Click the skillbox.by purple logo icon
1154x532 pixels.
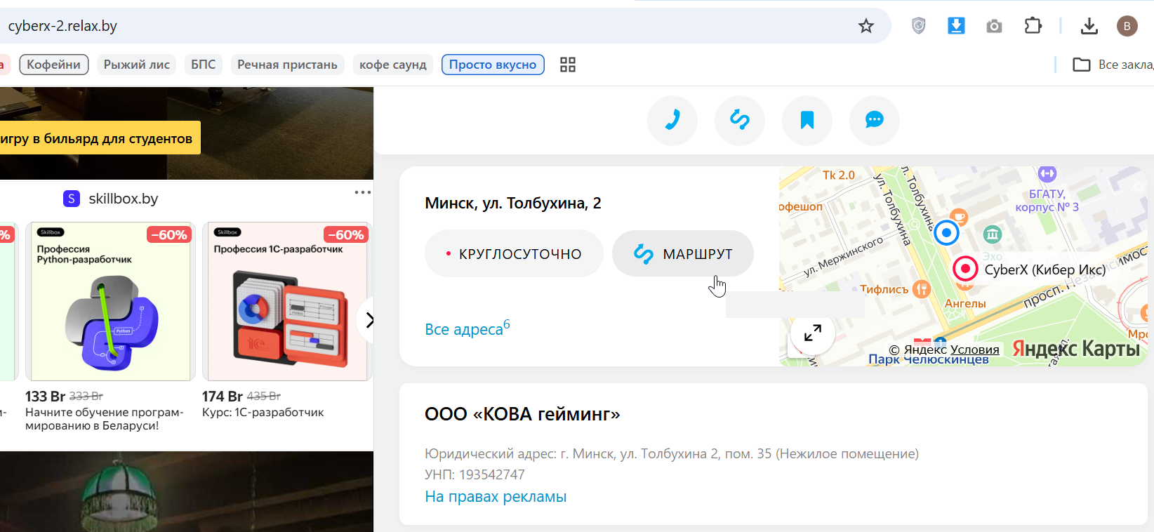click(x=72, y=199)
